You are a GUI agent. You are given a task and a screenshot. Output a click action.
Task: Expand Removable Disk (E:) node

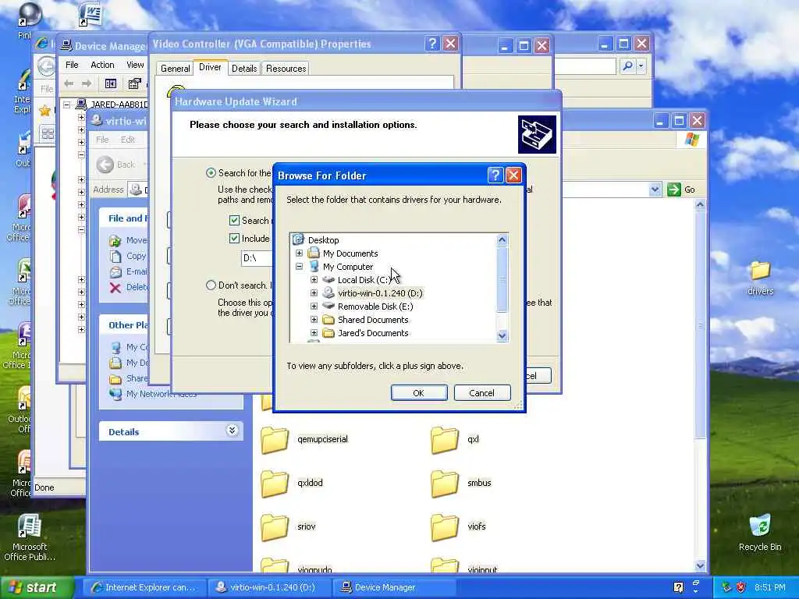[314, 306]
